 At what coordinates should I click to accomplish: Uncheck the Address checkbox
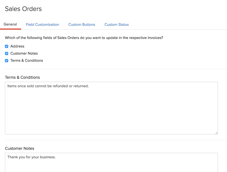click(x=6, y=46)
